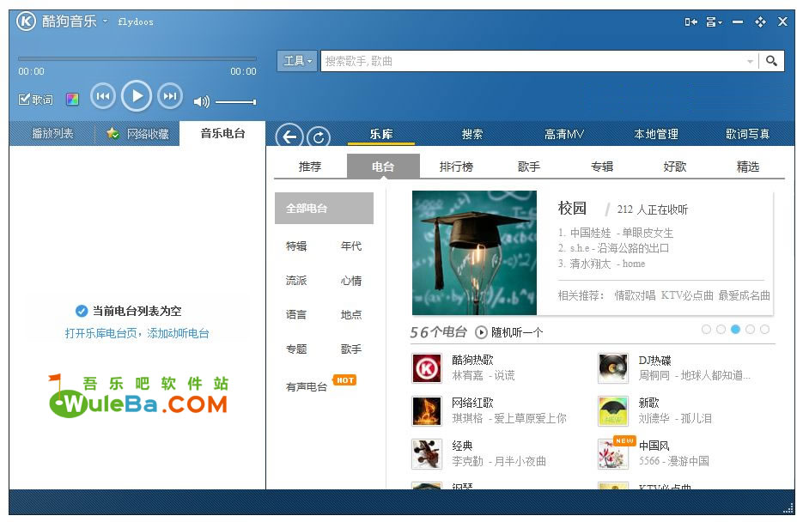Click the song progress bar
The height and width of the screenshot is (528, 803).
click(137, 58)
